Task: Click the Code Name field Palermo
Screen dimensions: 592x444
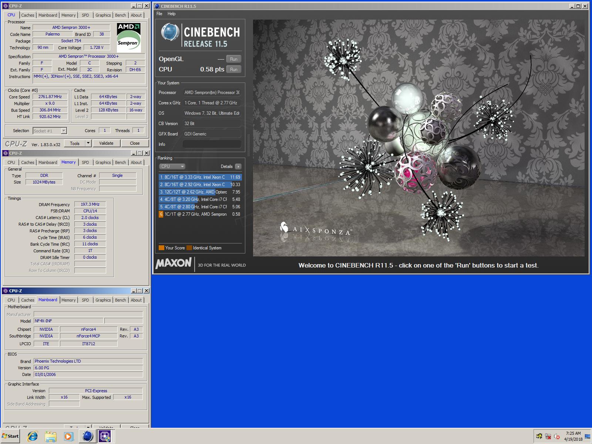Action: [53, 34]
